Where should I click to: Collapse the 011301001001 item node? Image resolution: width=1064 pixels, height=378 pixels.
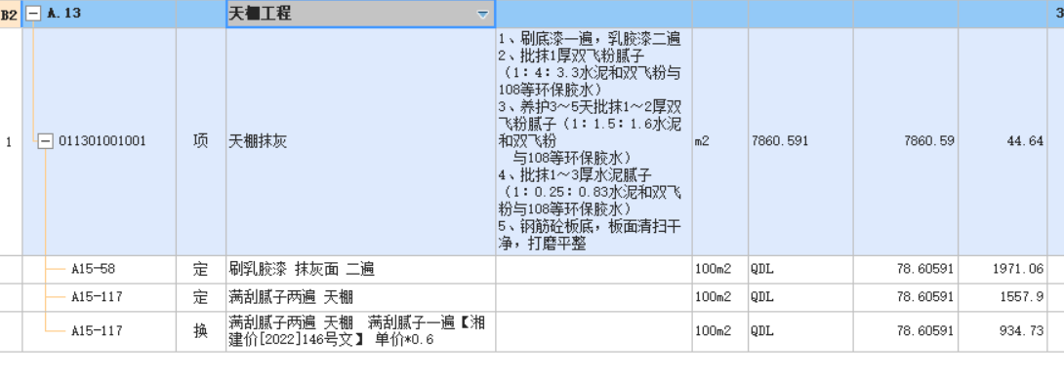pos(46,141)
